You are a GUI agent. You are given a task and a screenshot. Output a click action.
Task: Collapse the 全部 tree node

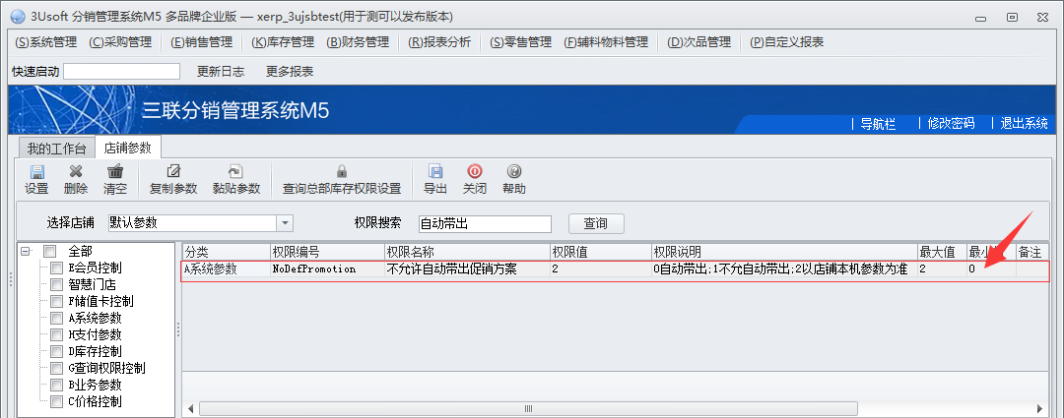click(x=26, y=251)
